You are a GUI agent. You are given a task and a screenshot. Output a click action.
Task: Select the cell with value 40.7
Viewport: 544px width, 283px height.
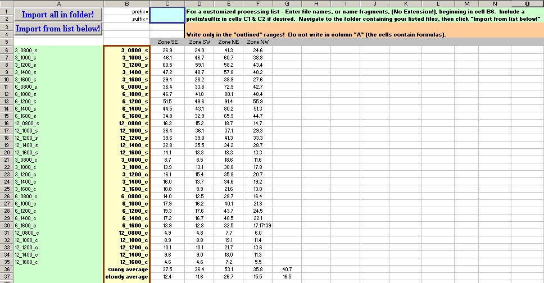[x=287, y=270]
